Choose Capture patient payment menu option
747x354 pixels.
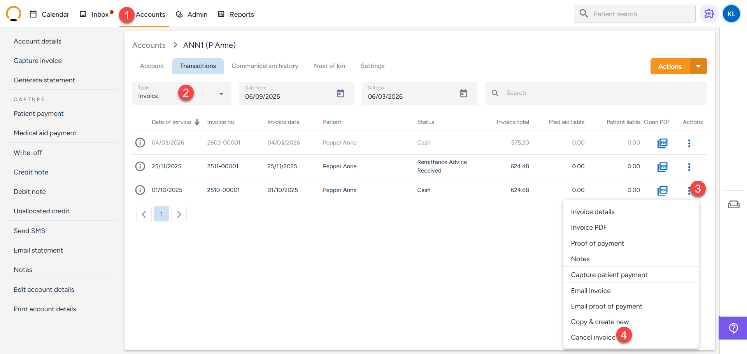(x=609, y=275)
